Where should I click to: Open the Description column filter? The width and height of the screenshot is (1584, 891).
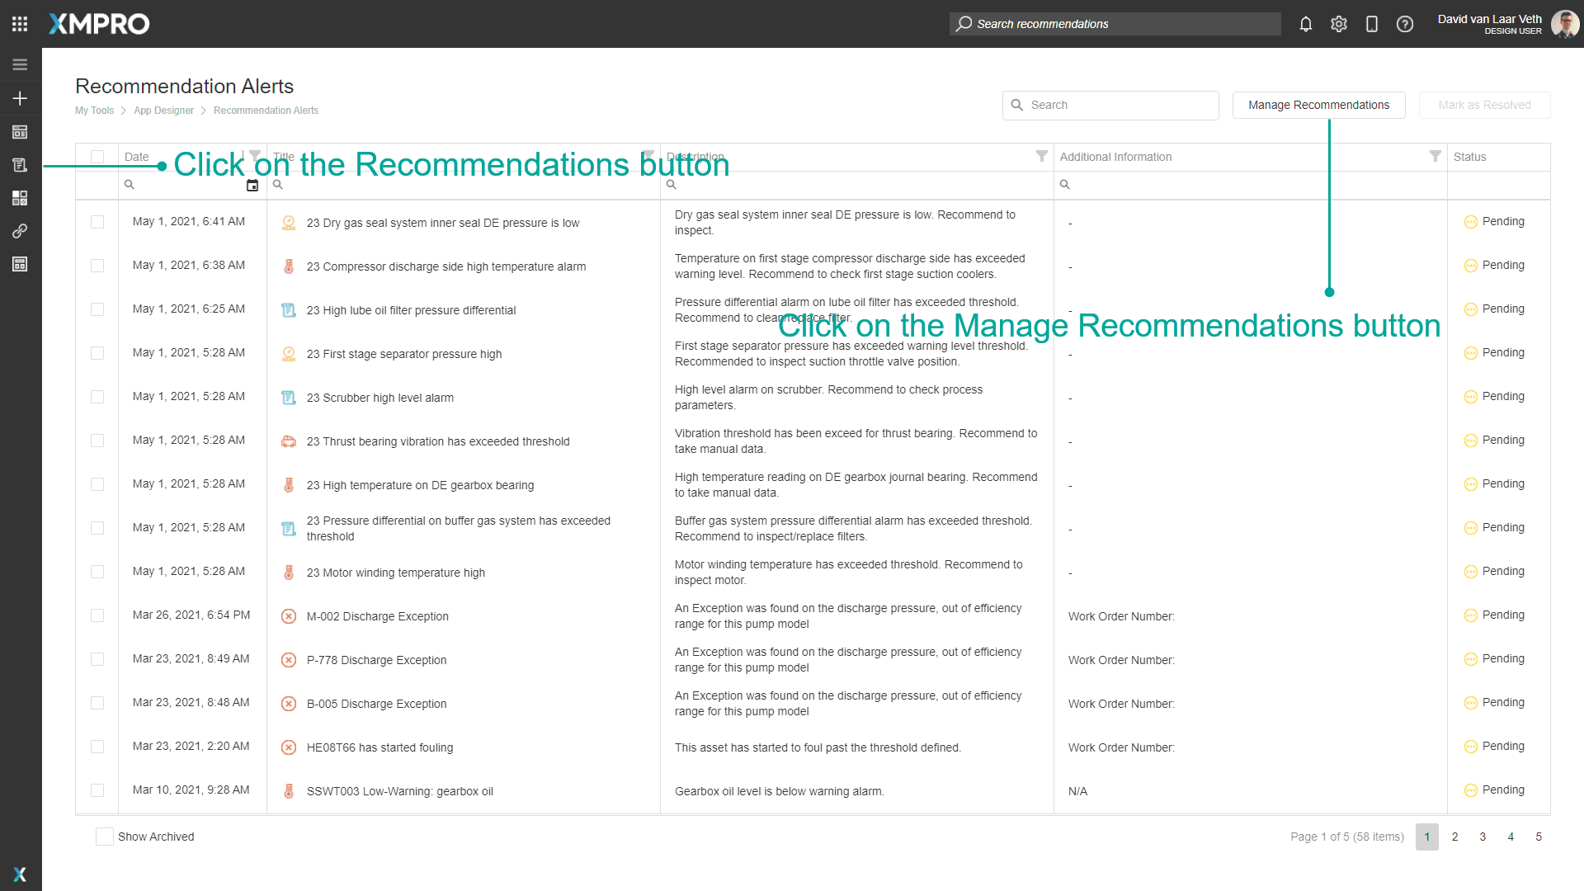pyautogui.click(x=1042, y=156)
